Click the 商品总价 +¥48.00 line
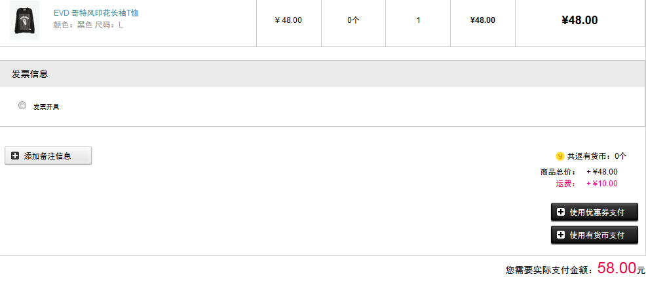This screenshot has width=646, height=285. 579,172
